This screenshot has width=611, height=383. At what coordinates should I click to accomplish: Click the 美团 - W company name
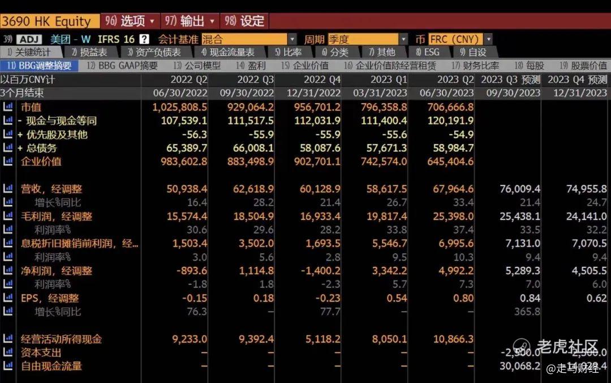pos(71,40)
